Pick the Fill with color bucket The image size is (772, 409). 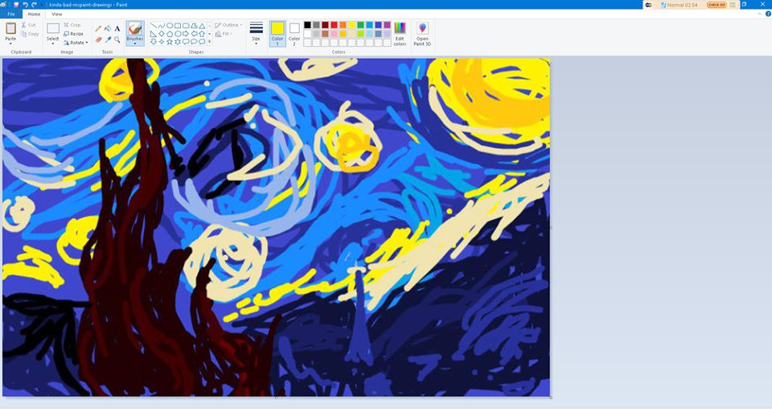pos(108,28)
